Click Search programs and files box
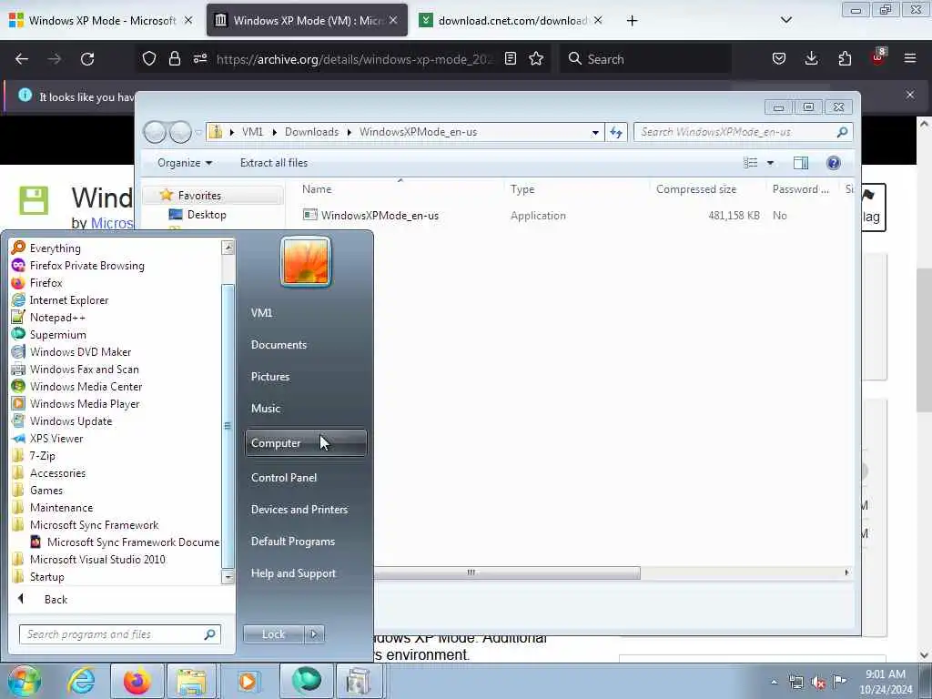Image resolution: width=932 pixels, height=699 pixels. (x=119, y=634)
